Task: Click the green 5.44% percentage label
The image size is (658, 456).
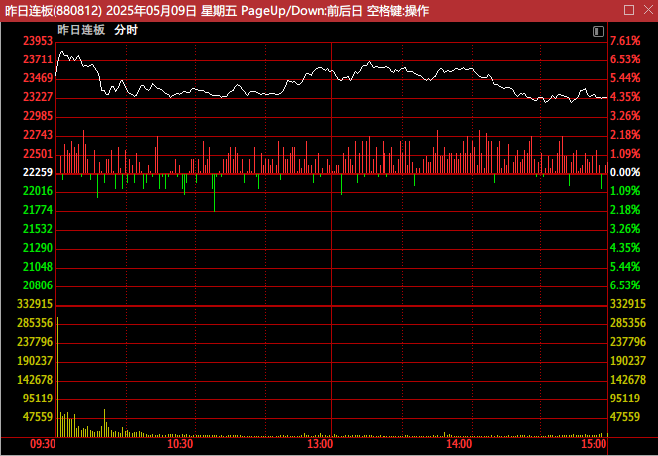Action: 625,267
